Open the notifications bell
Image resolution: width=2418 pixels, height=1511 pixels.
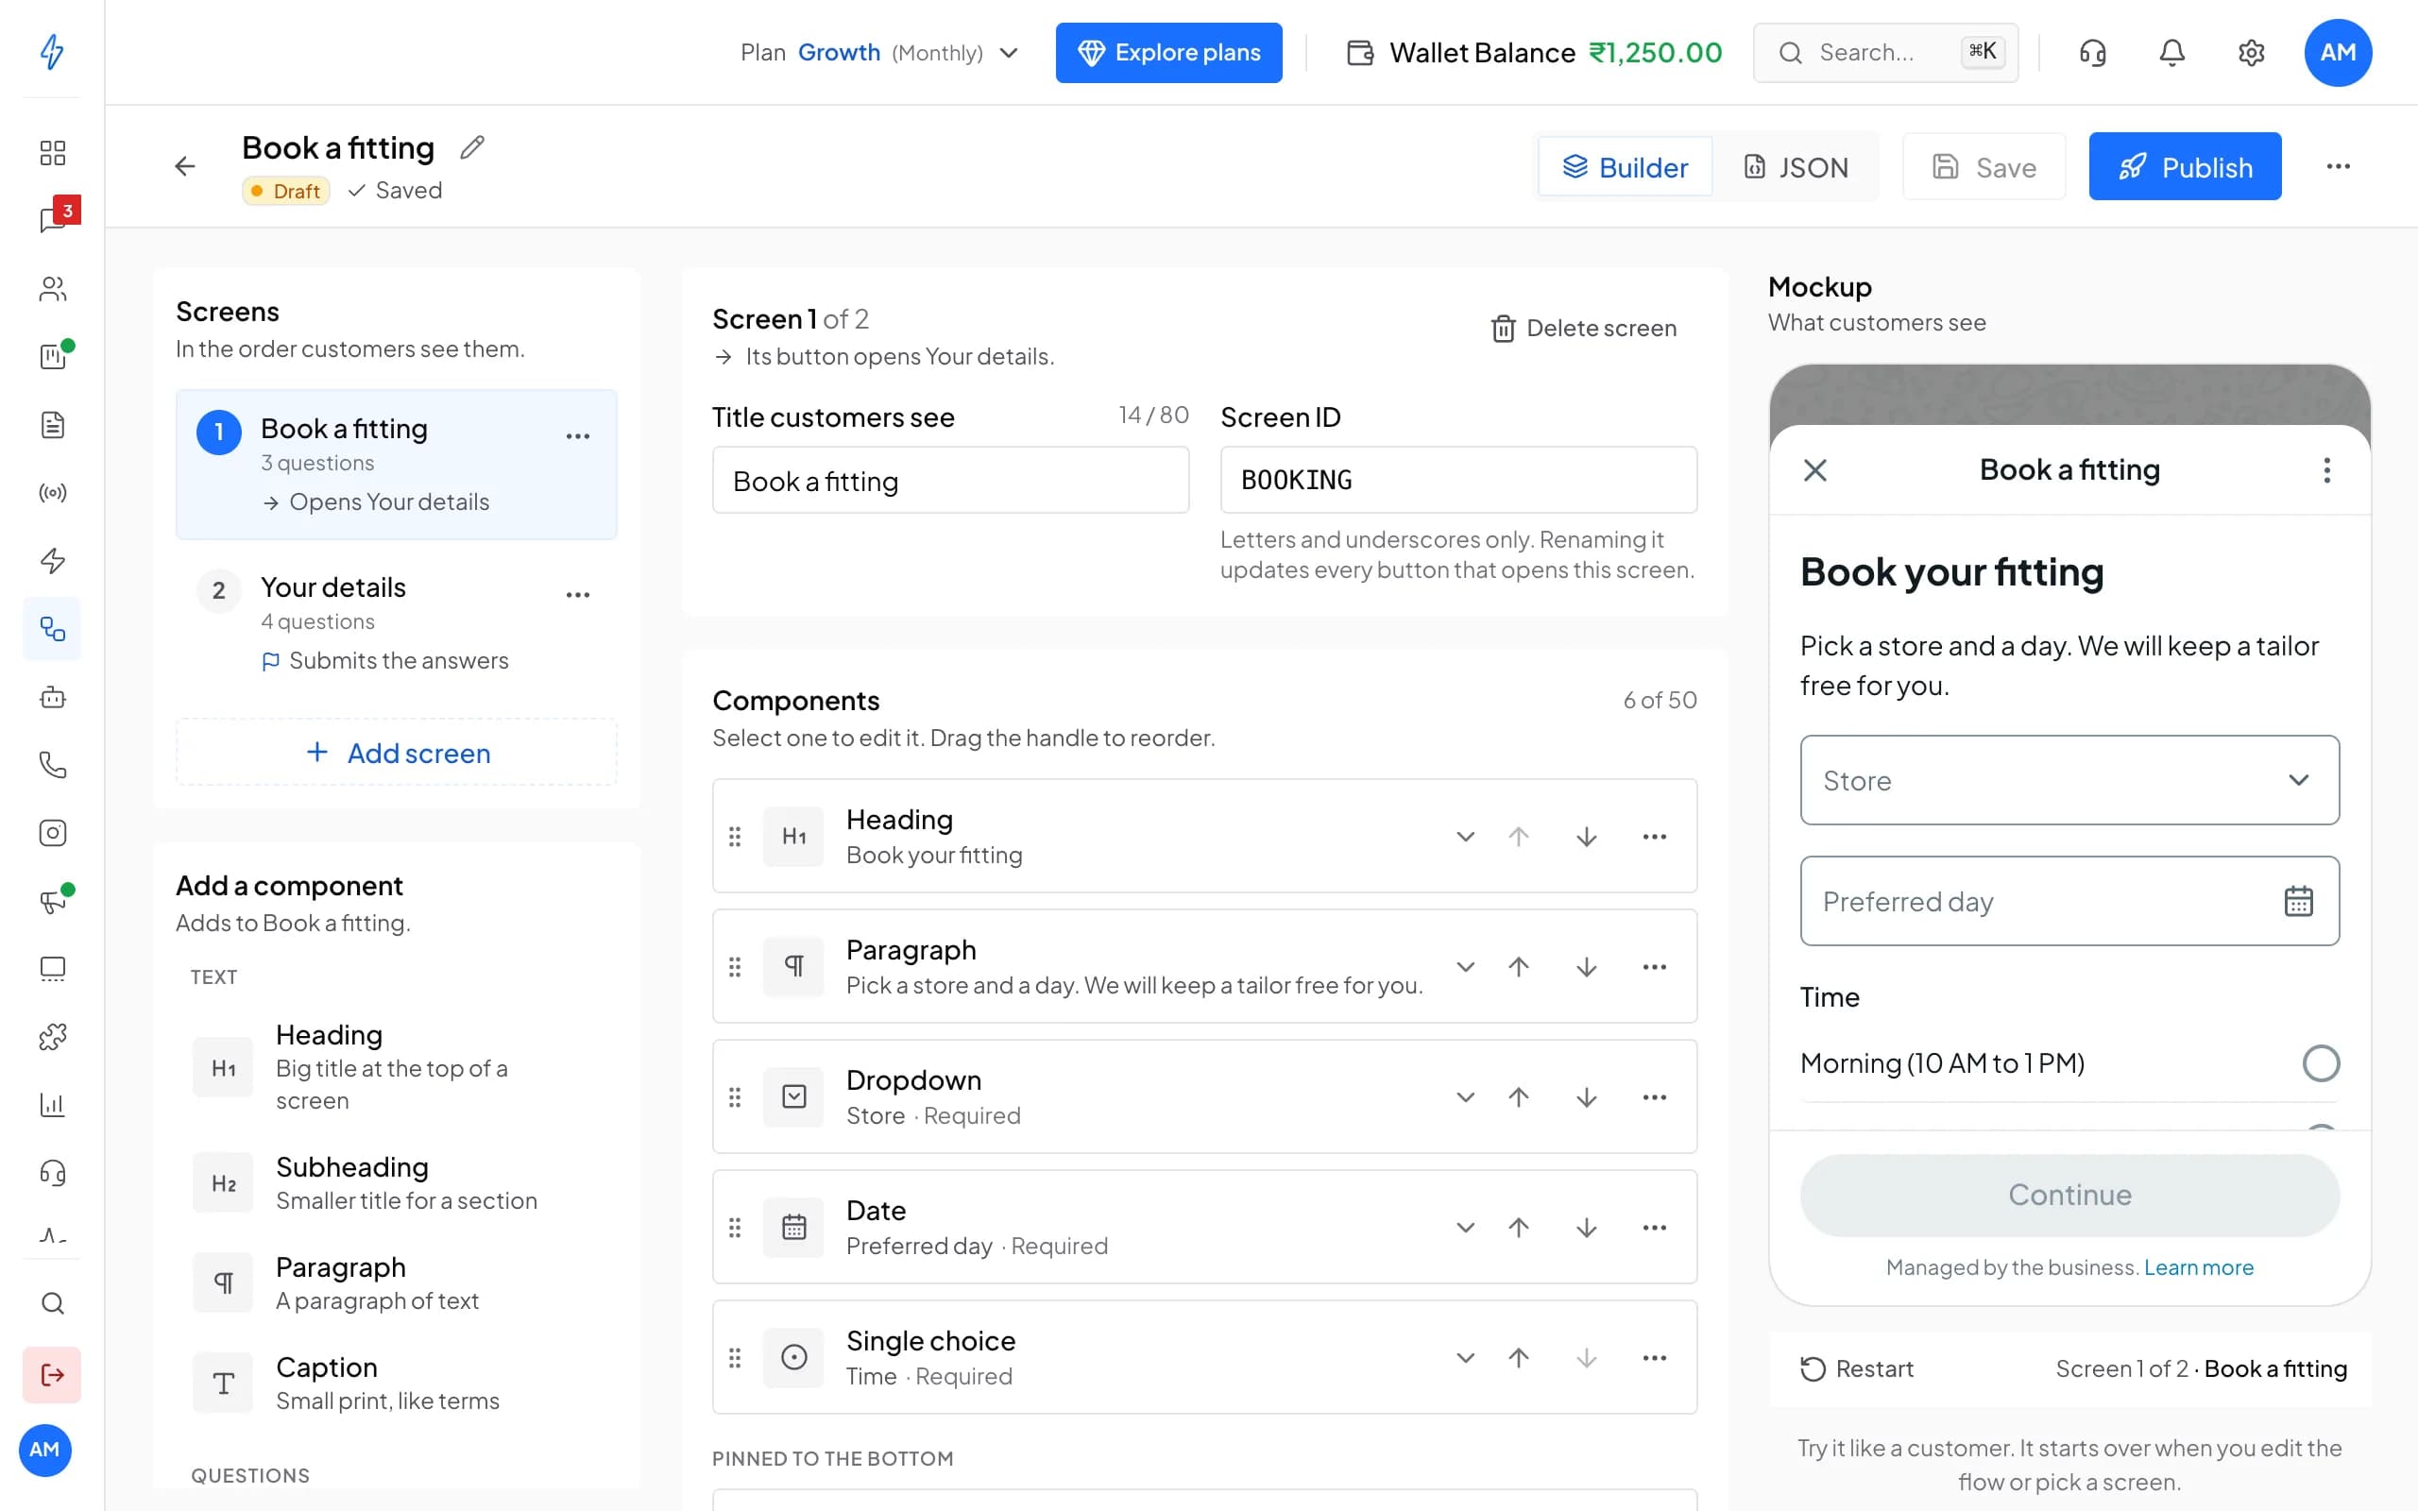coord(2172,52)
